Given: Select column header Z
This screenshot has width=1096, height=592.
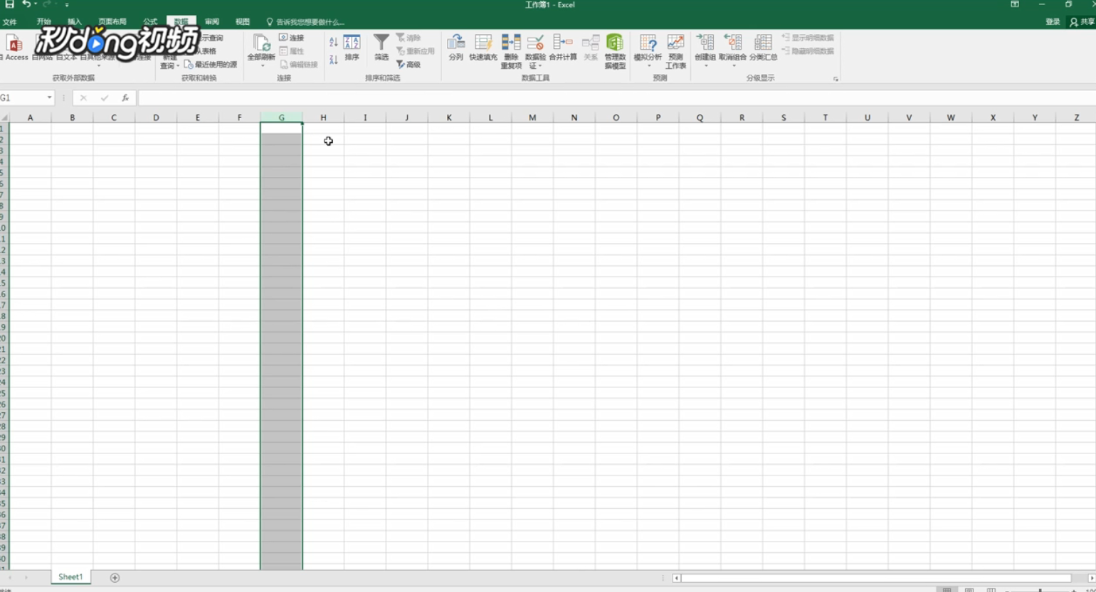Looking at the screenshot, I should (1076, 117).
